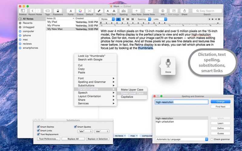Choose Make Upper Case from submenu

coord(132,90)
